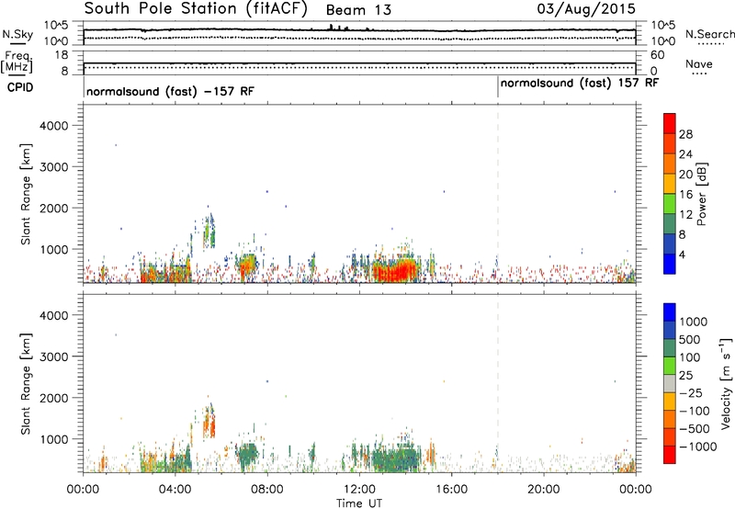The image size is (735, 509).
Task: Click the blue bottom of Power color bar
Action: coord(670,264)
